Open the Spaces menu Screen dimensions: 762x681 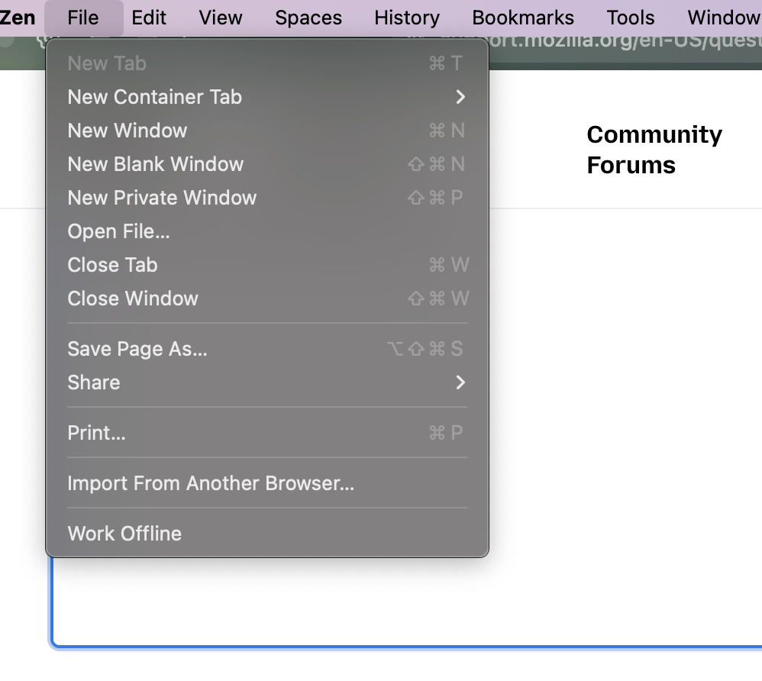click(308, 18)
